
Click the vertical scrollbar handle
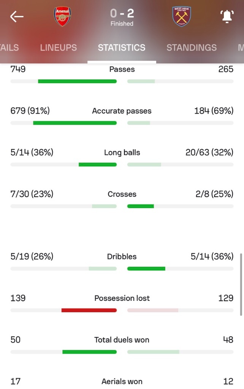(x=241, y=284)
